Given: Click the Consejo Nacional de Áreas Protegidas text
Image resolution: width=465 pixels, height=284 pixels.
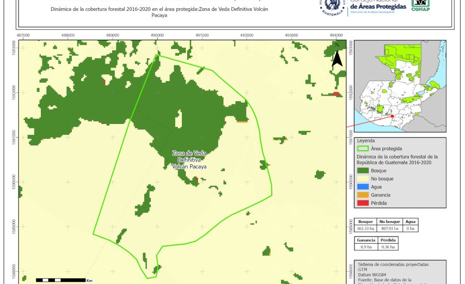Looking at the screenshot, I should tap(377, 6).
